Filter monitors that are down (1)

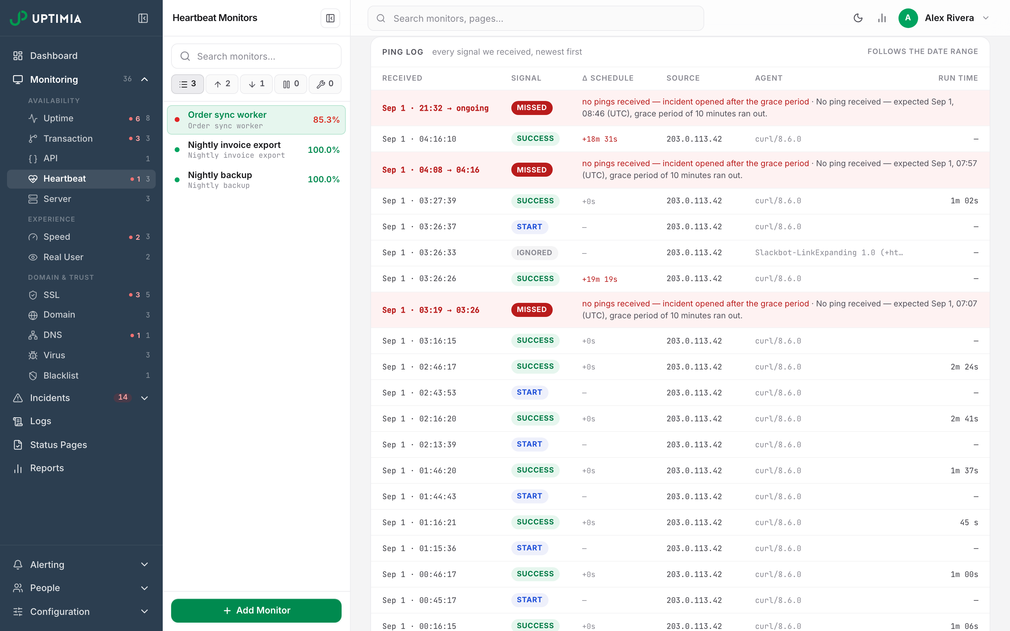click(x=256, y=84)
